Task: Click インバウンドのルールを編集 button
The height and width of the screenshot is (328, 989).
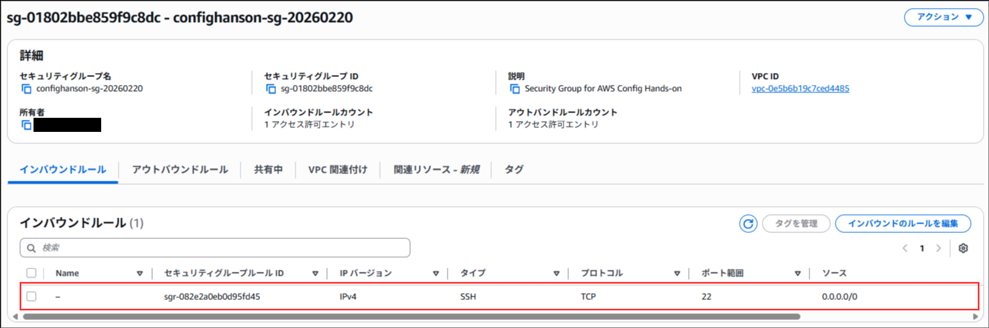Action: (903, 224)
